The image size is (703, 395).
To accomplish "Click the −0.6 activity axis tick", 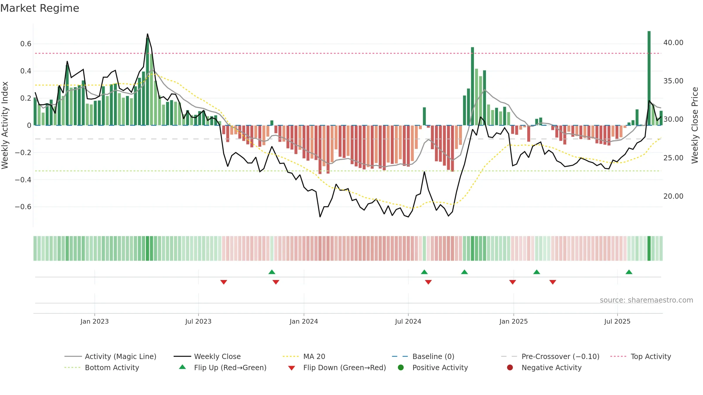I will (x=23, y=207).
